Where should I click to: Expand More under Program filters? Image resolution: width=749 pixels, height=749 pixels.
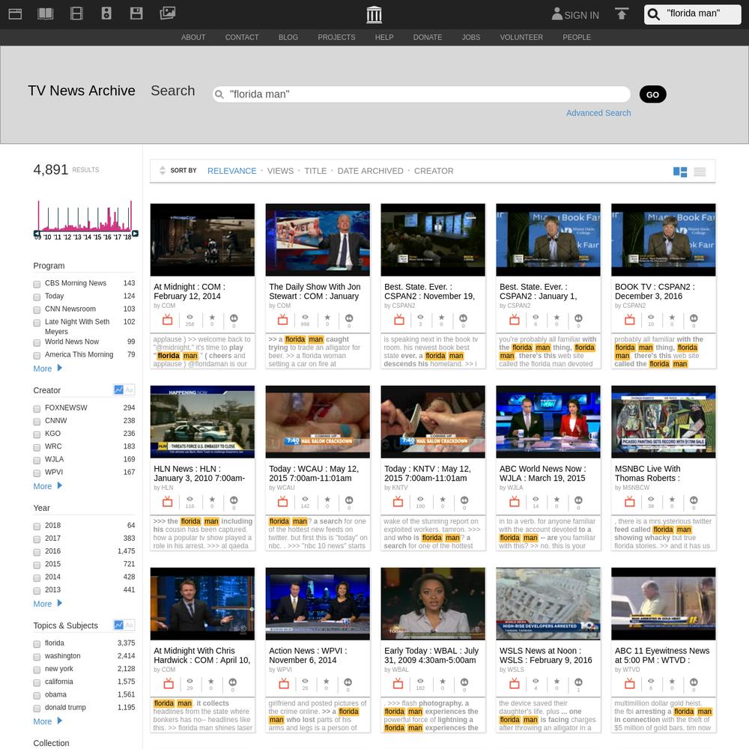pos(47,369)
